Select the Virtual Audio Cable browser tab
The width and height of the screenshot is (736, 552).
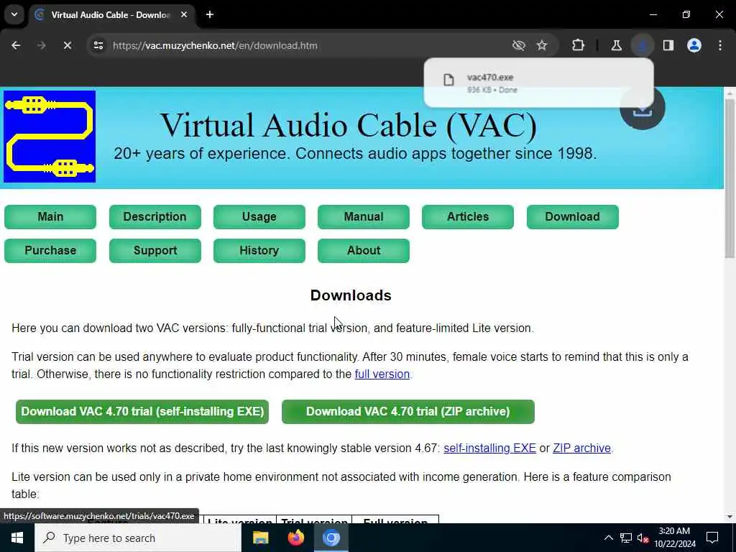pyautogui.click(x=111, y=15)
